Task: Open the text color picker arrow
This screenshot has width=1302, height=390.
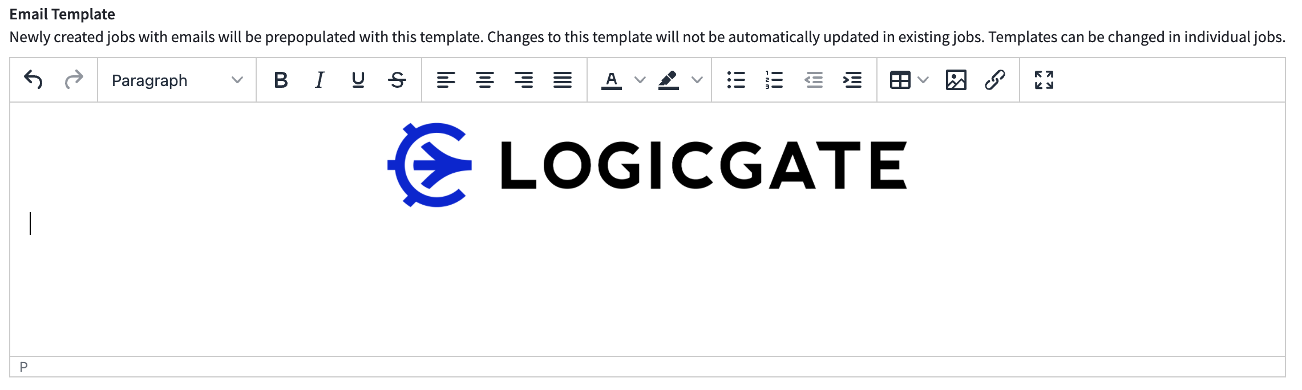Action: (640, 80)
